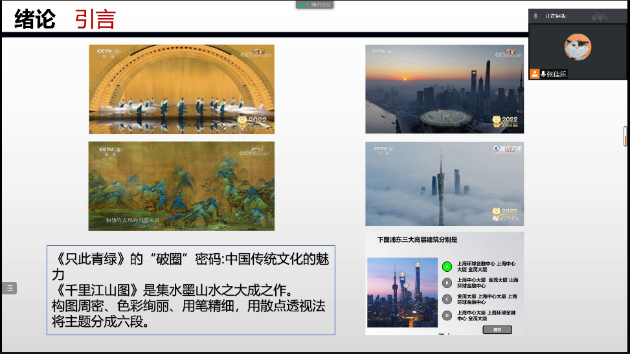Viewport: 630px width, 354px height.
Task: Click the 《千里江山图》 sentence in text box
Action: pos(174,290)
